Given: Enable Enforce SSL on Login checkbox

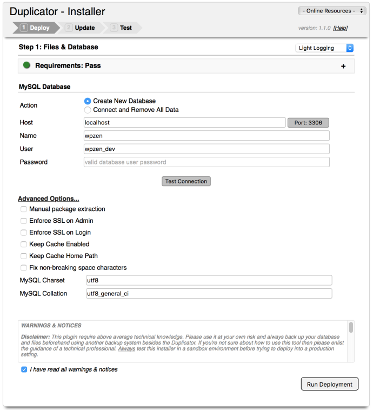Looking at the screenshot, I should (x=24, y=233).
